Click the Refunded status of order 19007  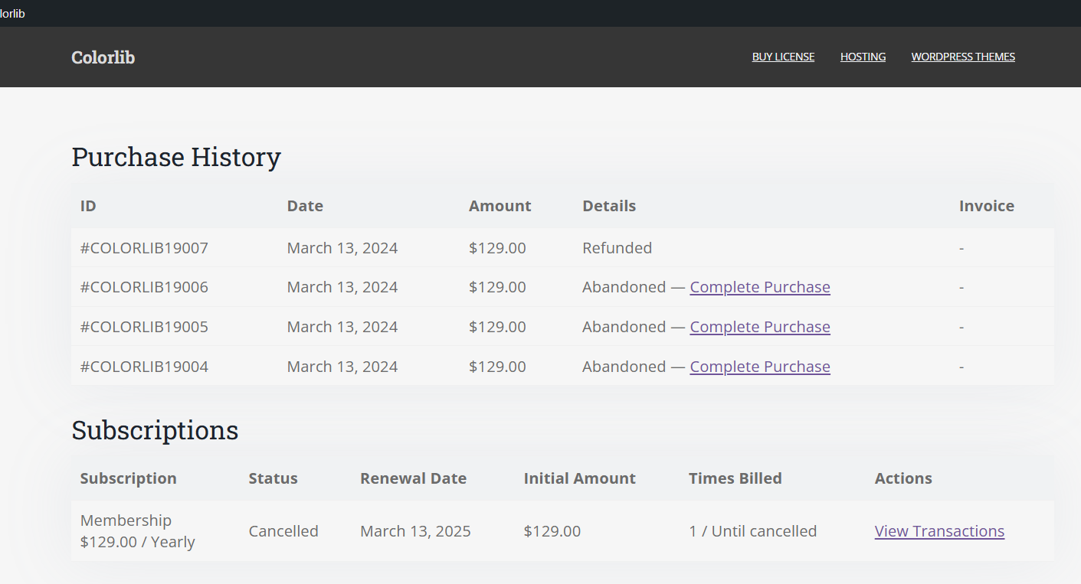617,248
